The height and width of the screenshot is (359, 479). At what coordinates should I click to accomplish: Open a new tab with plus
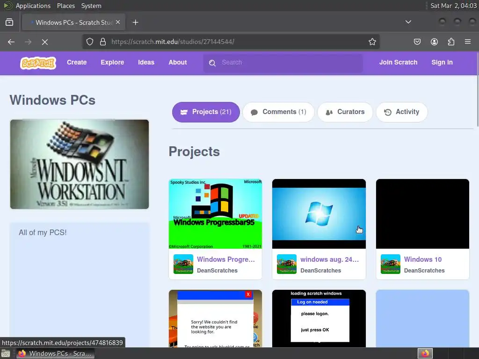click(x=135, y=22)
